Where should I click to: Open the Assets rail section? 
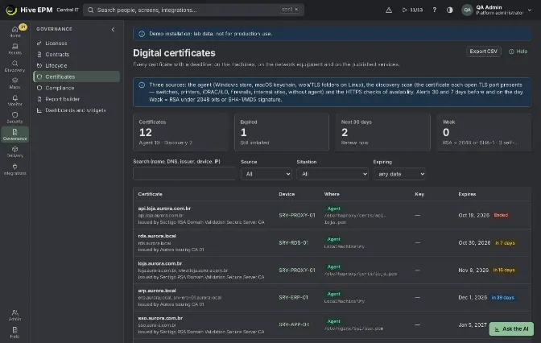(14, 48)
